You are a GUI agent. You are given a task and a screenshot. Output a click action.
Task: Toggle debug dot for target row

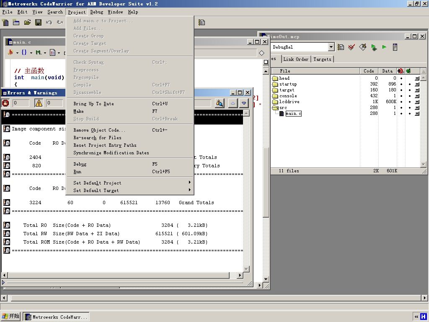(410, 90)
